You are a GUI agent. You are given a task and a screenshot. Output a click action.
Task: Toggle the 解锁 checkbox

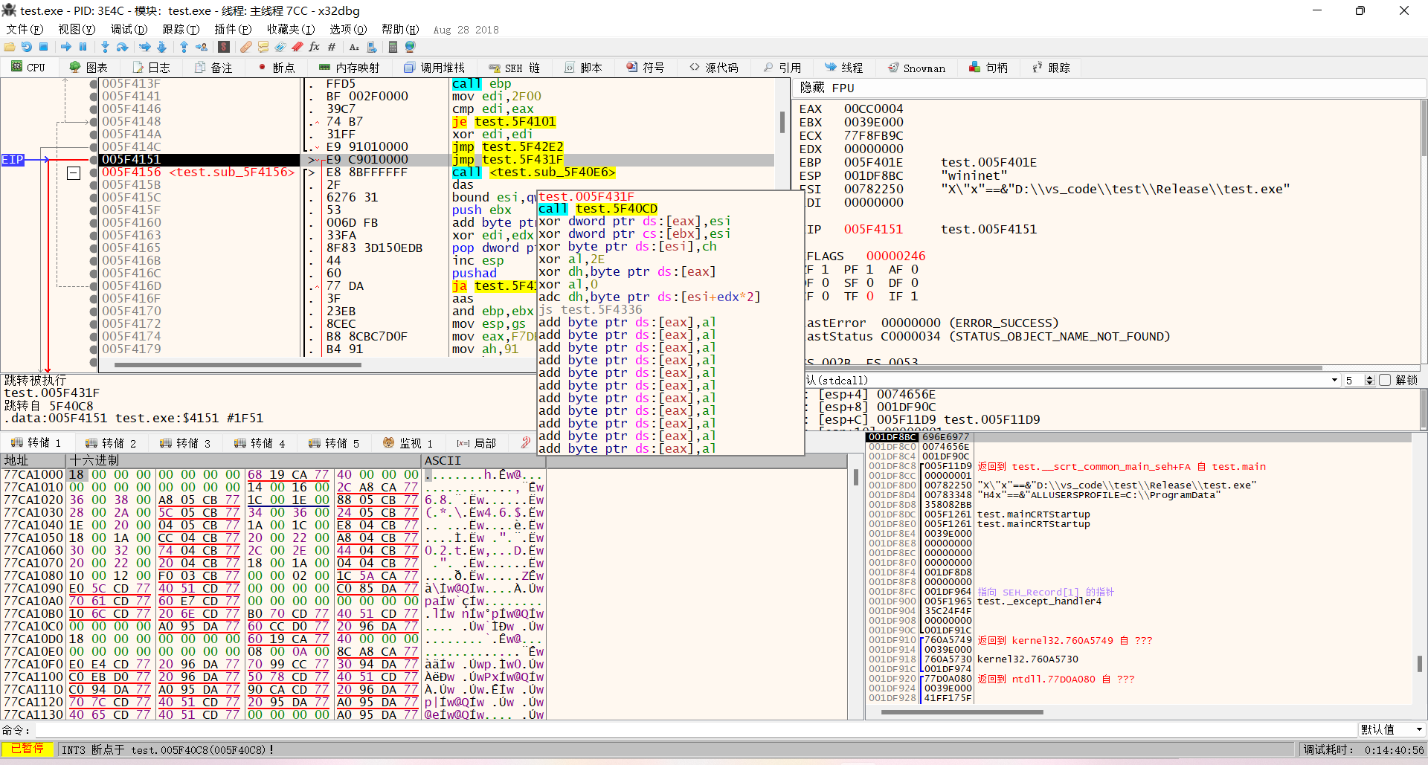(x=1385, y=380)
